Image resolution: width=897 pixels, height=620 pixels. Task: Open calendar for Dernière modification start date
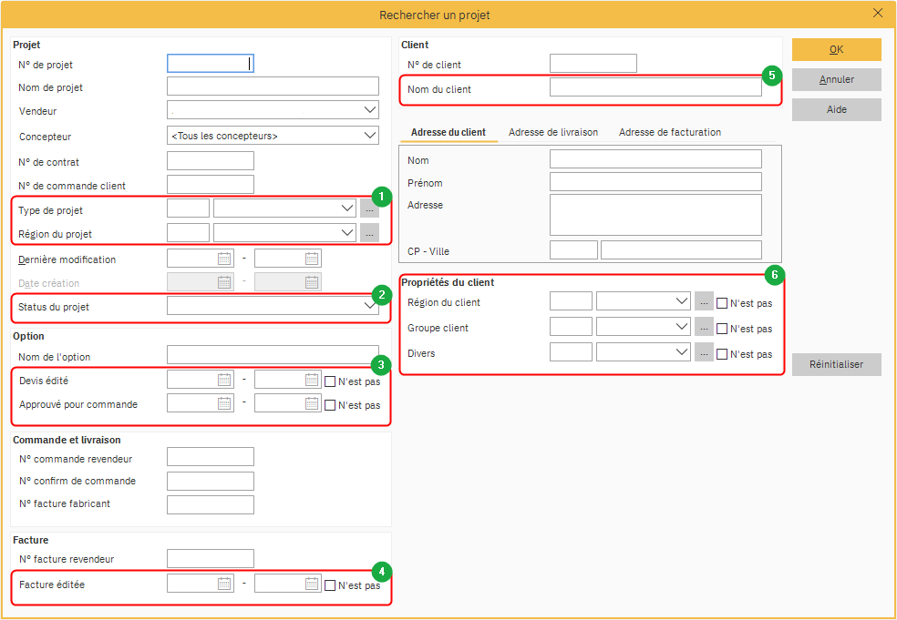coord(224,259)
